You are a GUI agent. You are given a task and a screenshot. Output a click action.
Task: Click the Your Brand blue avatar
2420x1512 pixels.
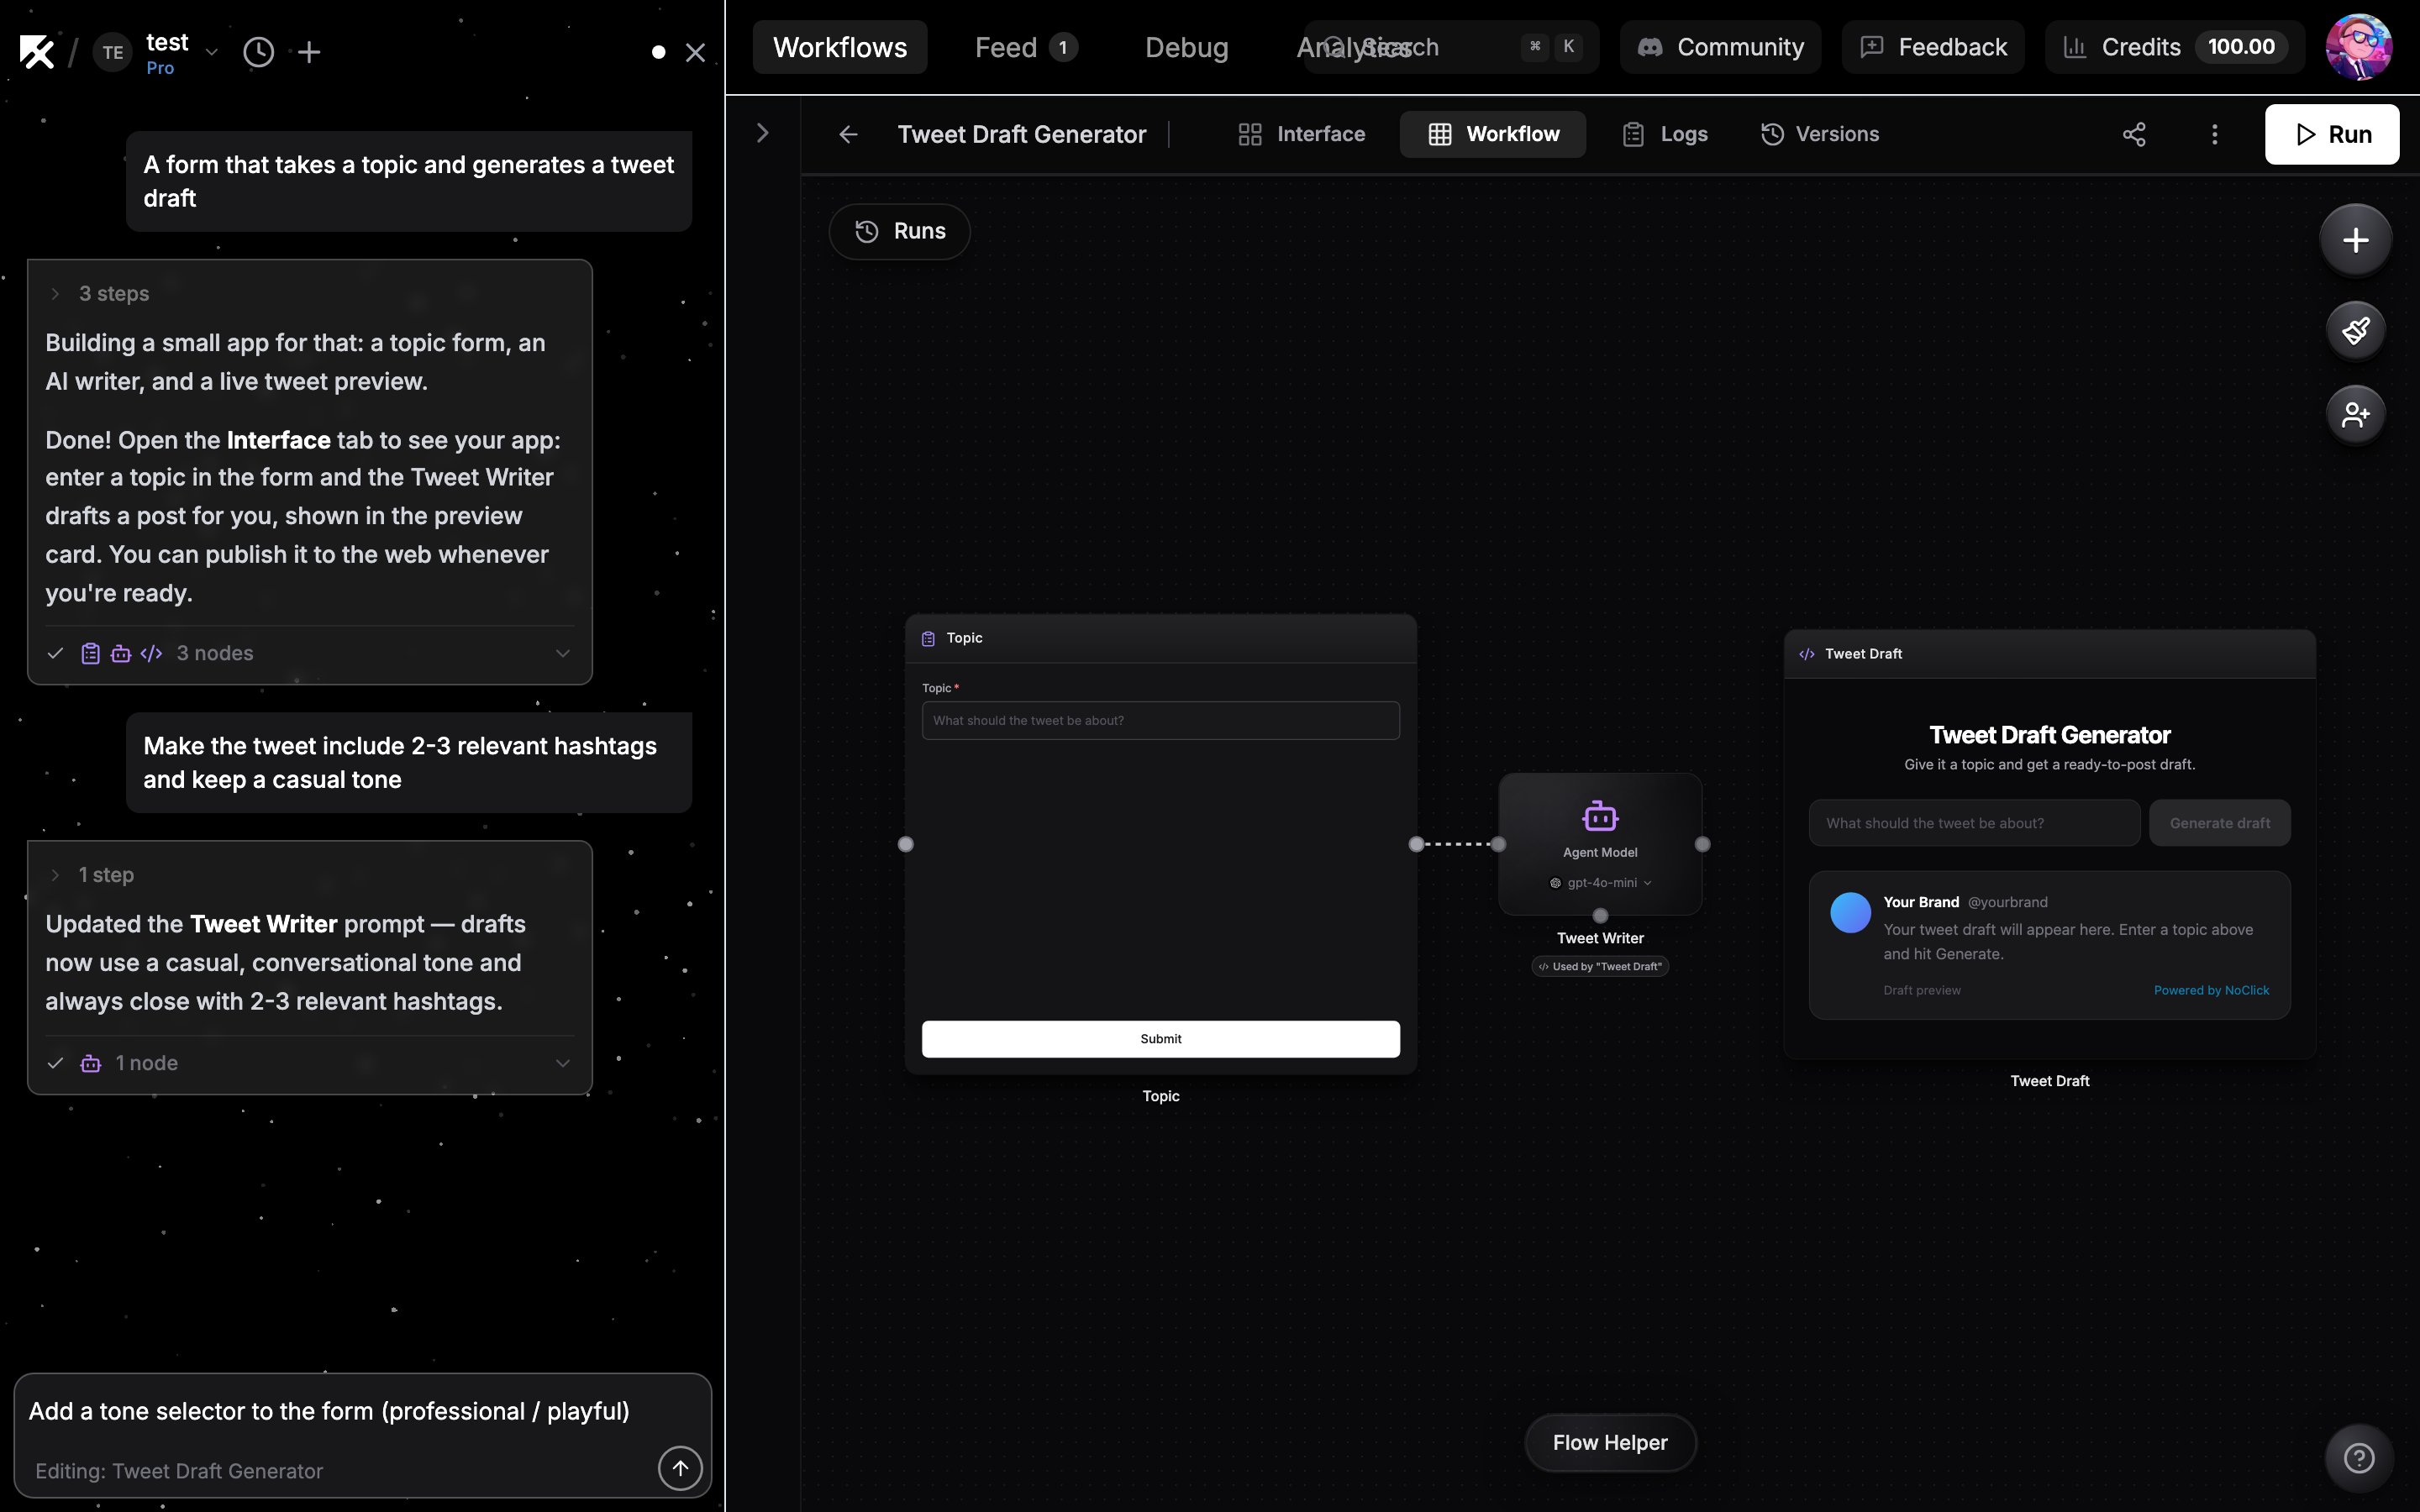[1850, 912]
